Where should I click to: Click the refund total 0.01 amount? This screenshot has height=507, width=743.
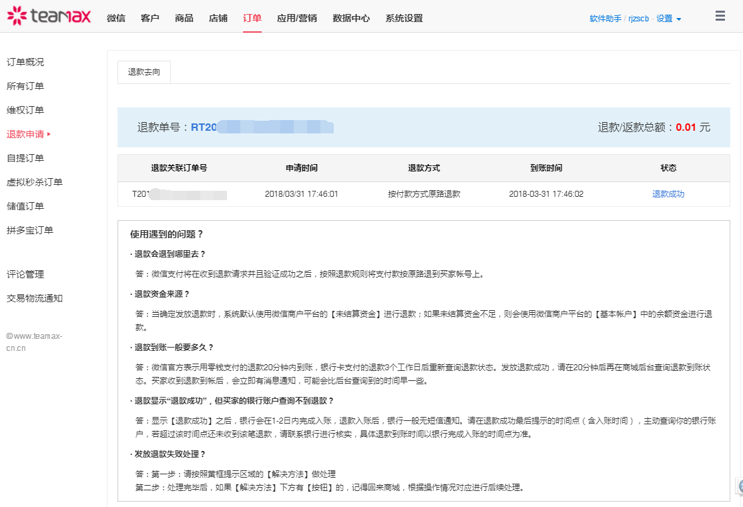click(x=686, y=127)
